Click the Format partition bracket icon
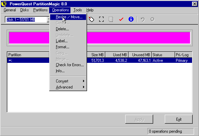The width and height of the screenshot is (199, 136). pos(101,19)
